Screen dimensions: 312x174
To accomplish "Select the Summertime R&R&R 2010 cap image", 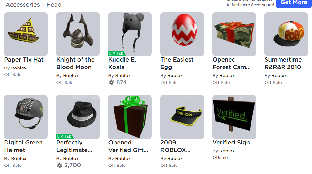I will point(286,34).
